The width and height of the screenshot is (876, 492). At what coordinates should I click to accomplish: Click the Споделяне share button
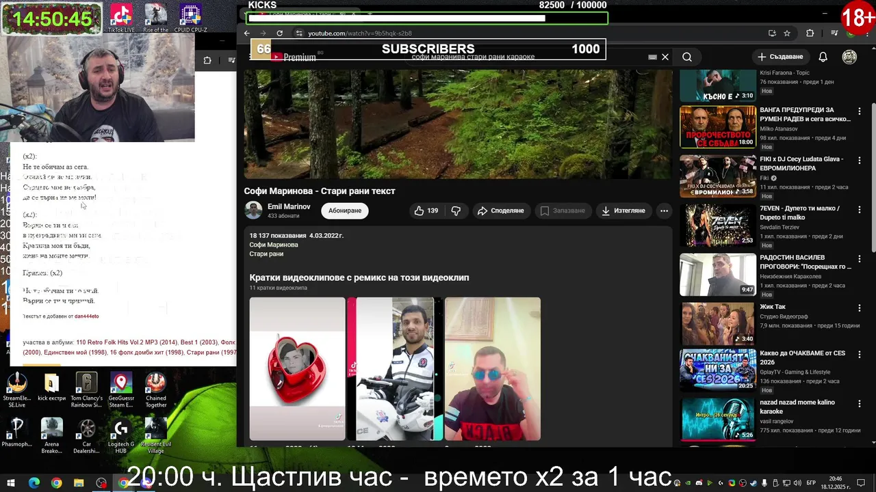(501, 210)
